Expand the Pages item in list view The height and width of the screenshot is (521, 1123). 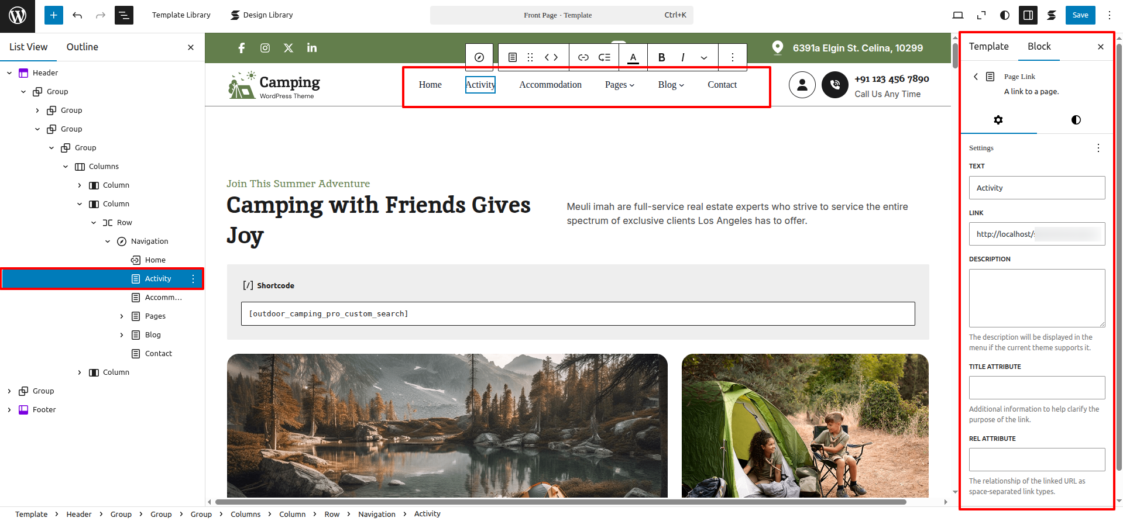(x=122, y=316)
